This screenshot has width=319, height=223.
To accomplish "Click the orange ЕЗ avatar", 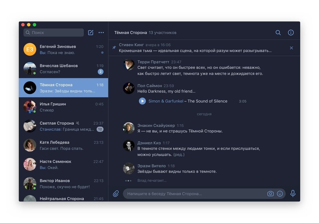I will click(x=30, y=49).
